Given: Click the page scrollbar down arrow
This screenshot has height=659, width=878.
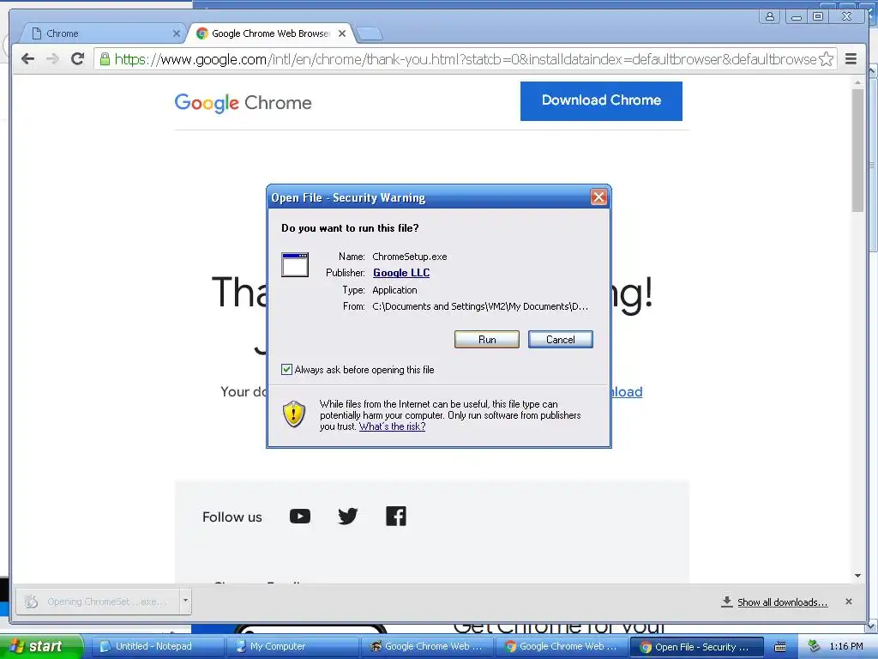Looking at the screenshot, I should pyautogui.click(x=857, y=576).
